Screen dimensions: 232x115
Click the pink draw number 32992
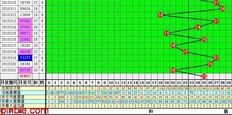click(25, 40)
